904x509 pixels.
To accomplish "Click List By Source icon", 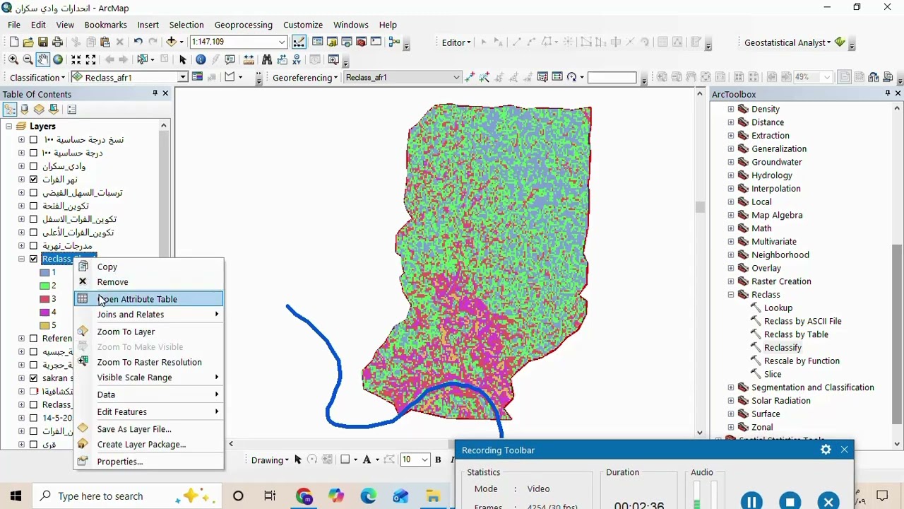I will click(x=25, y=109).
